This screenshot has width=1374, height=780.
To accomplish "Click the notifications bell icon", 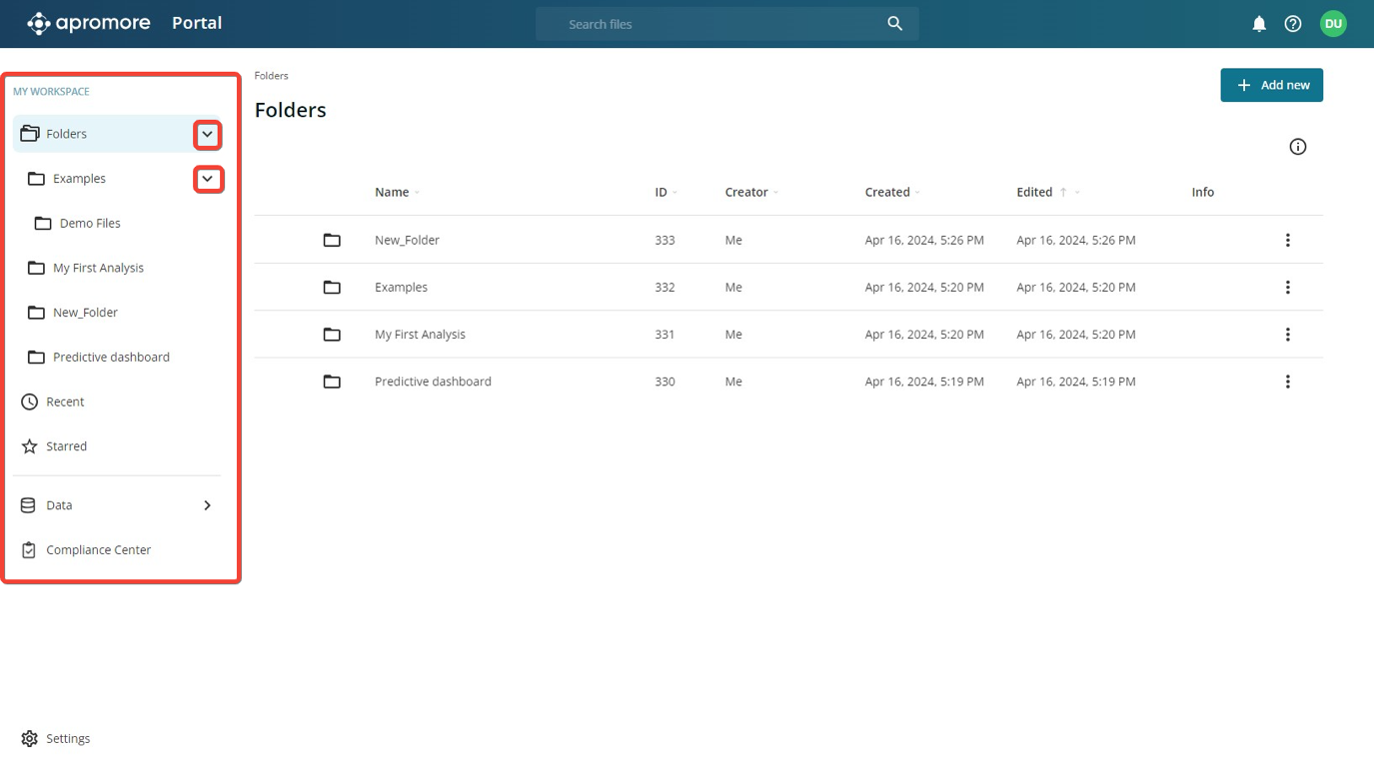I will [1259, 24].
